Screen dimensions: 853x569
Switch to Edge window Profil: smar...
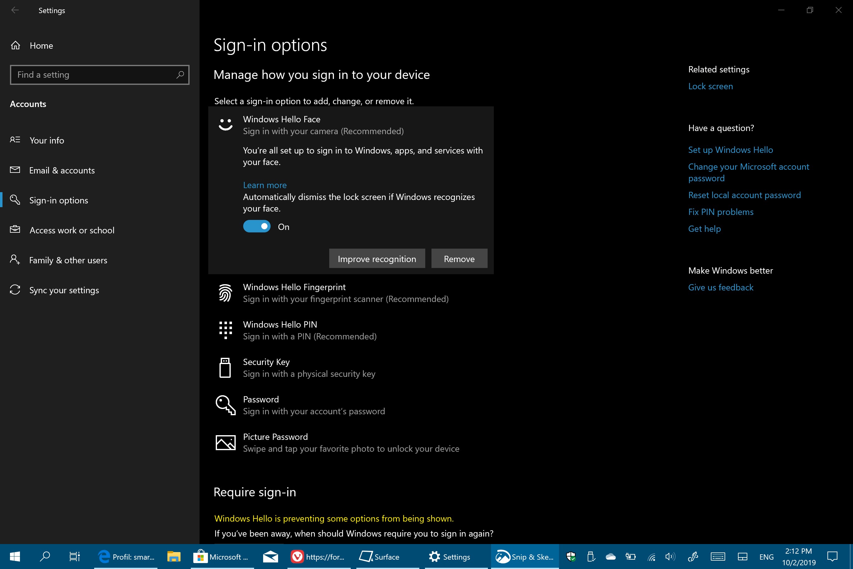(126, 557)
